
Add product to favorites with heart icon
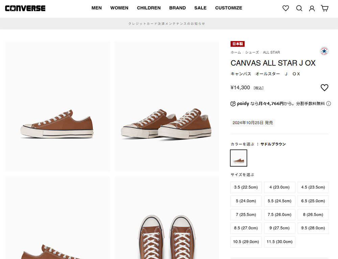(324, 88)
